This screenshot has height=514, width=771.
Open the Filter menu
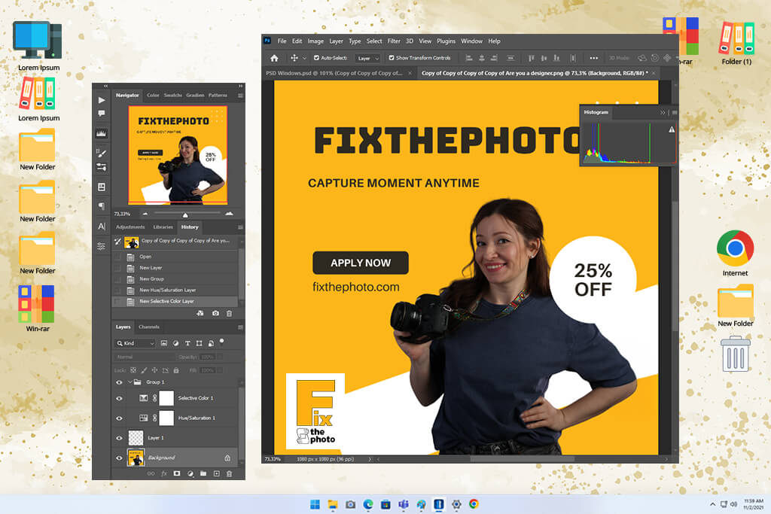[394, 41]
